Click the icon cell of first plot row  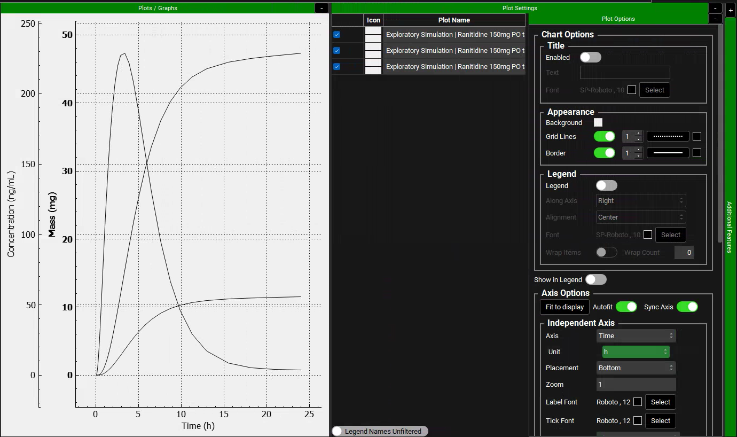(x=373, y=35)
